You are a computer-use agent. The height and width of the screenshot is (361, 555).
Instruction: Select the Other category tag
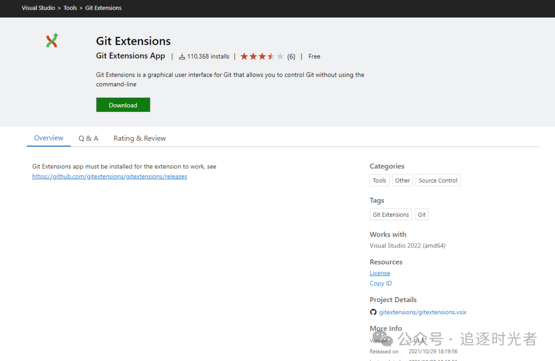(x=402, y=180)
